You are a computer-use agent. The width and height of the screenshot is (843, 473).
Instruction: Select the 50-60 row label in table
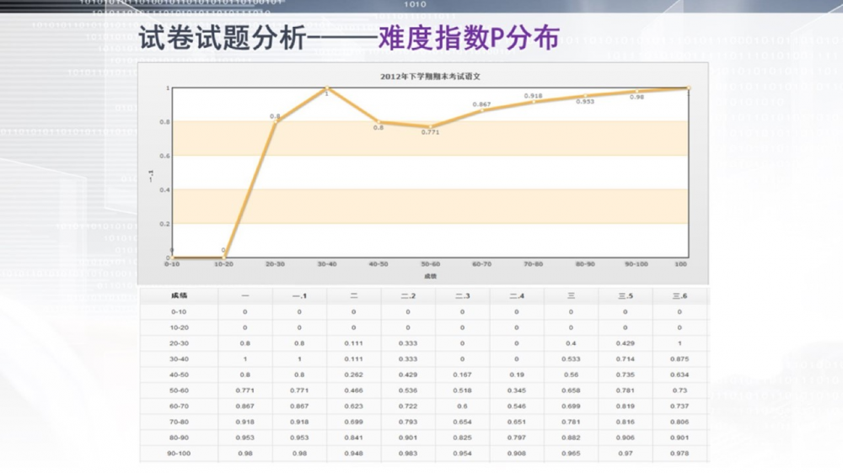click(x=179, y=391)
